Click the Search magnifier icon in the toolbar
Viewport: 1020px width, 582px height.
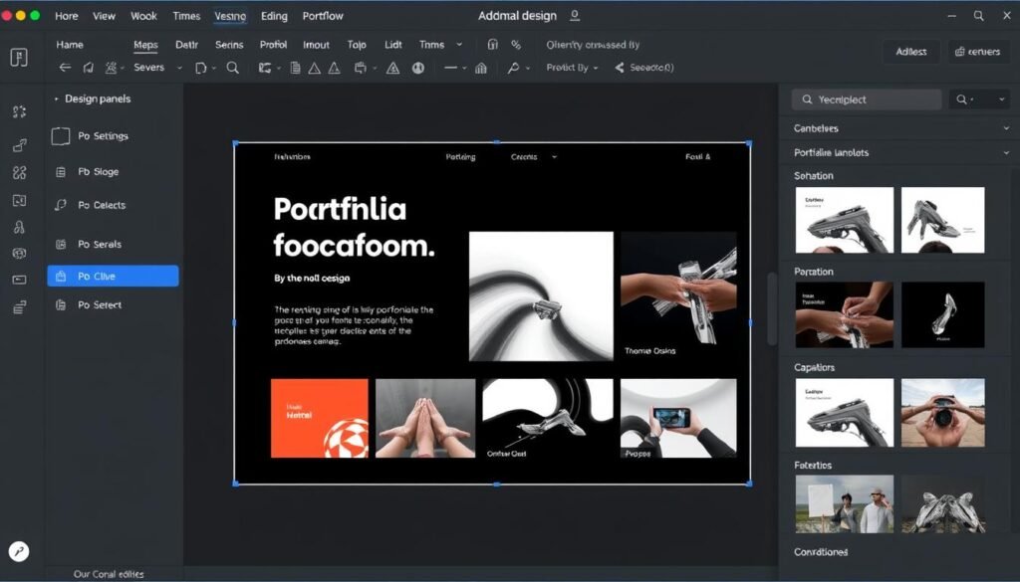tap(232, 68)
